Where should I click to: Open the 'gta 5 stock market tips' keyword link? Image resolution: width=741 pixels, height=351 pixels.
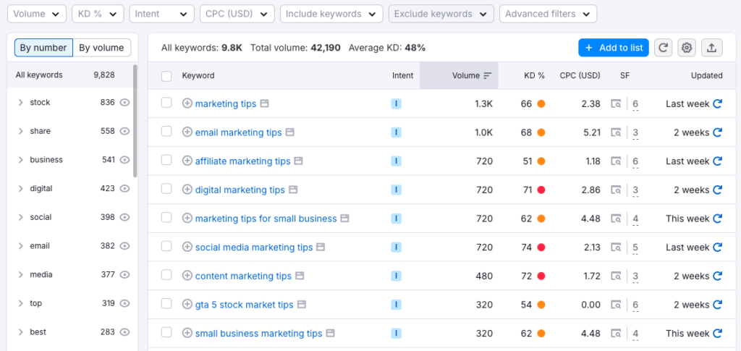(x=244, y=305)
